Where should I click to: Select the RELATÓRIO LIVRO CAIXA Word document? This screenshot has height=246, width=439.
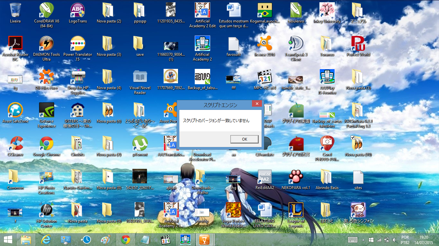point(265,215)
